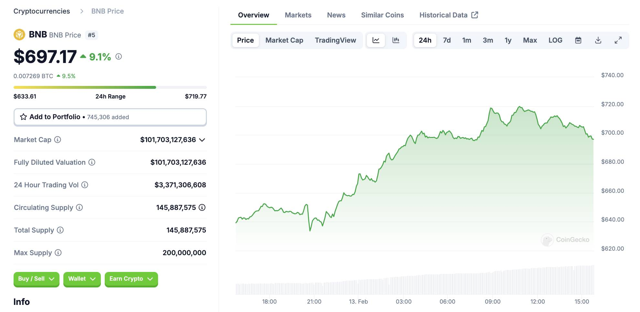
Task: Expand Market Cap details chevron
Action: [202, 140]
